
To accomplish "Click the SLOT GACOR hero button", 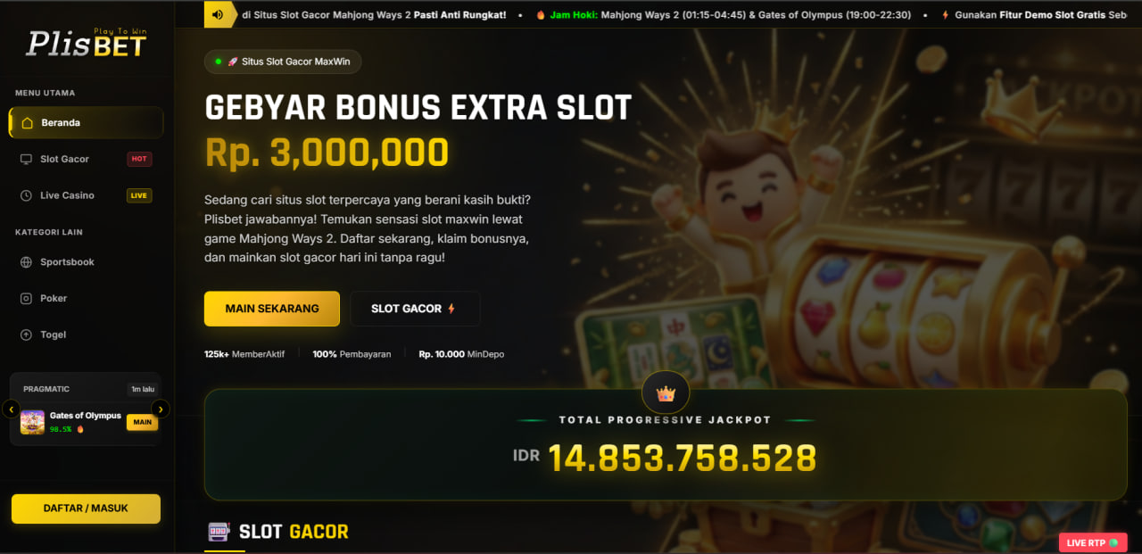I will 415,309.
